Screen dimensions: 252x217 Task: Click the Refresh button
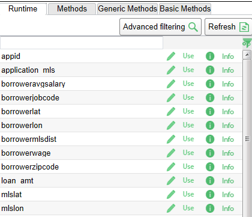[228, 27]
